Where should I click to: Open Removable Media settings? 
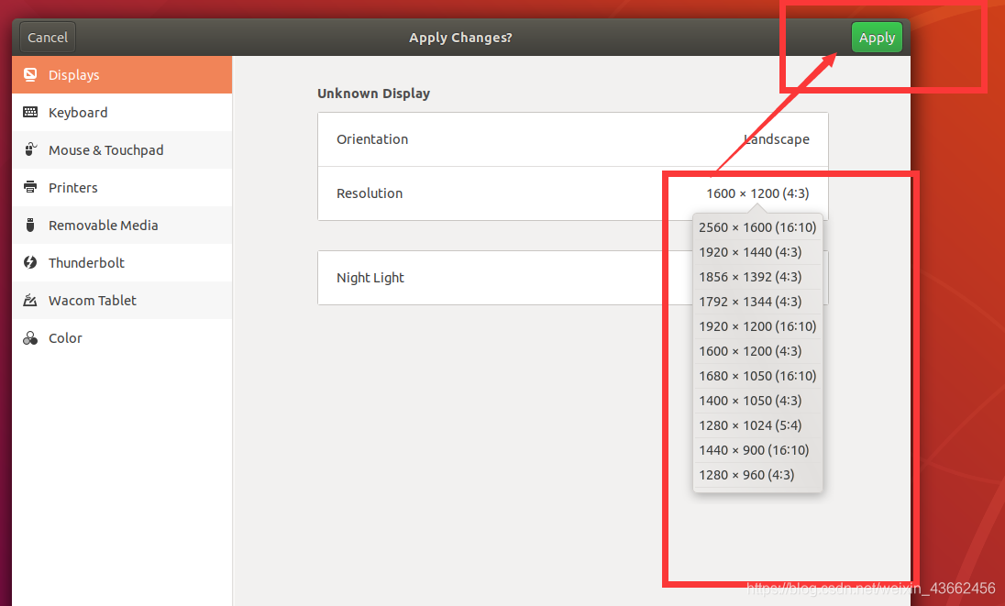[122, 225]
